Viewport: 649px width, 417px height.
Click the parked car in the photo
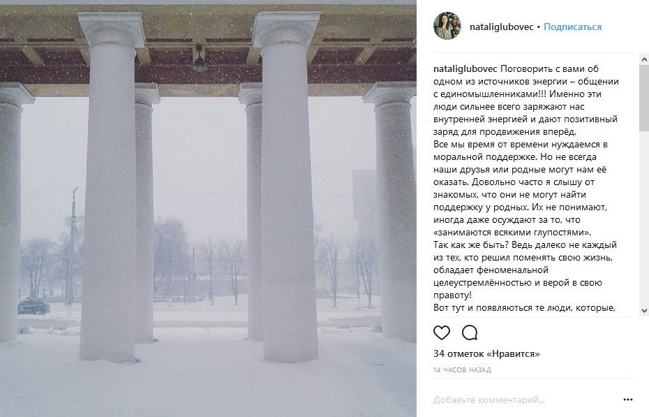pyautogui.click(x=33, y=307)
